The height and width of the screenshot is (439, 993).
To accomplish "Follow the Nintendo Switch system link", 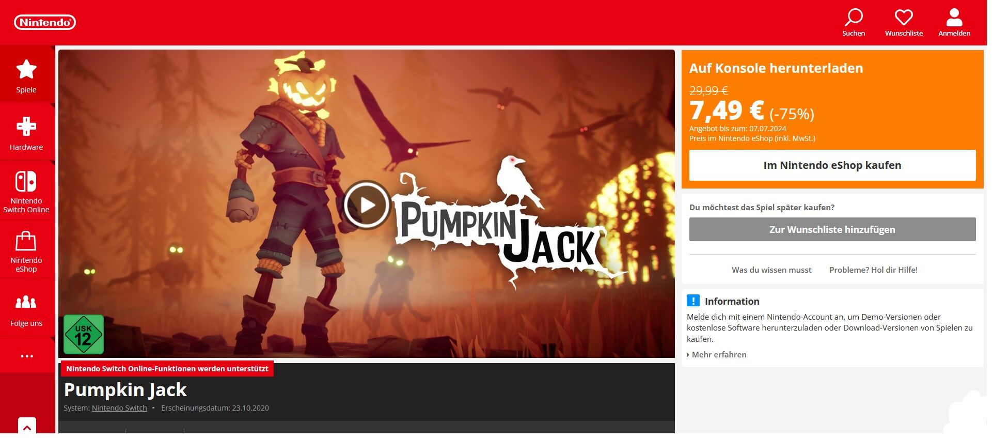I will tap(119, 408).
